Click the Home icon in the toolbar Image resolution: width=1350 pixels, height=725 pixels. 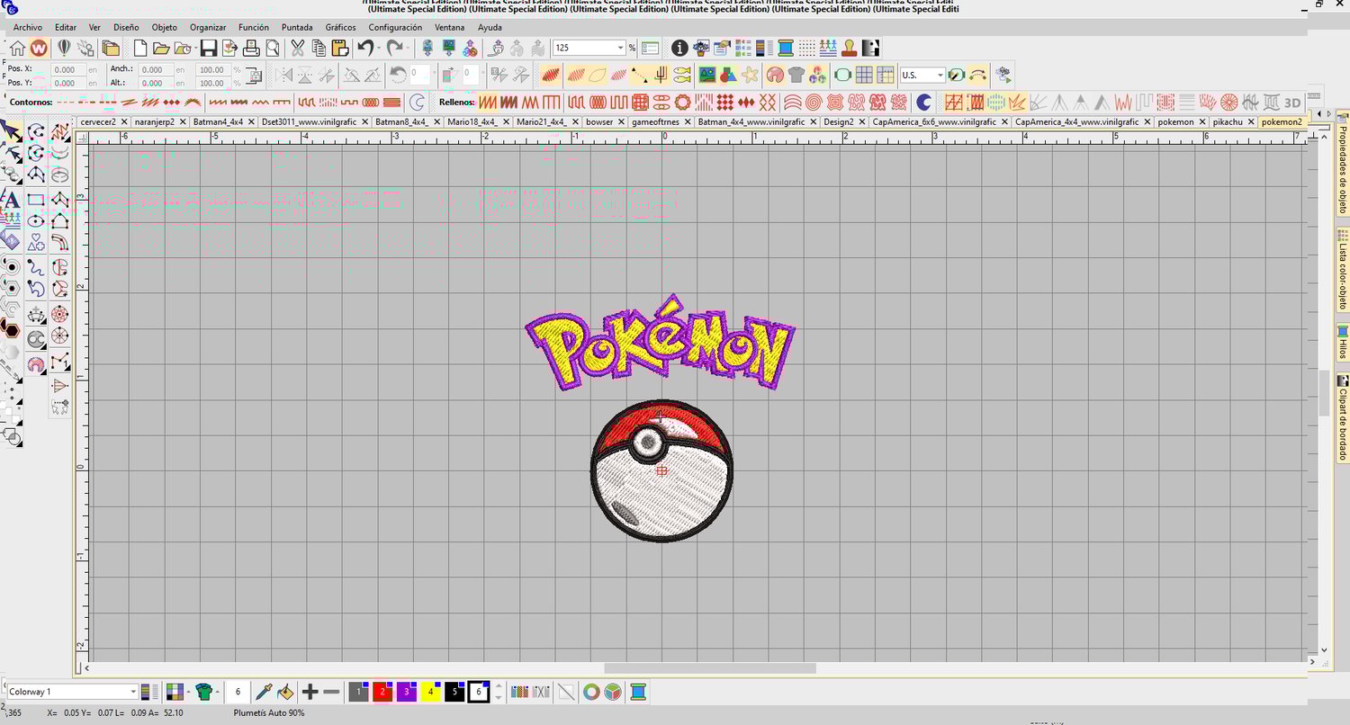tap(17, 48)
